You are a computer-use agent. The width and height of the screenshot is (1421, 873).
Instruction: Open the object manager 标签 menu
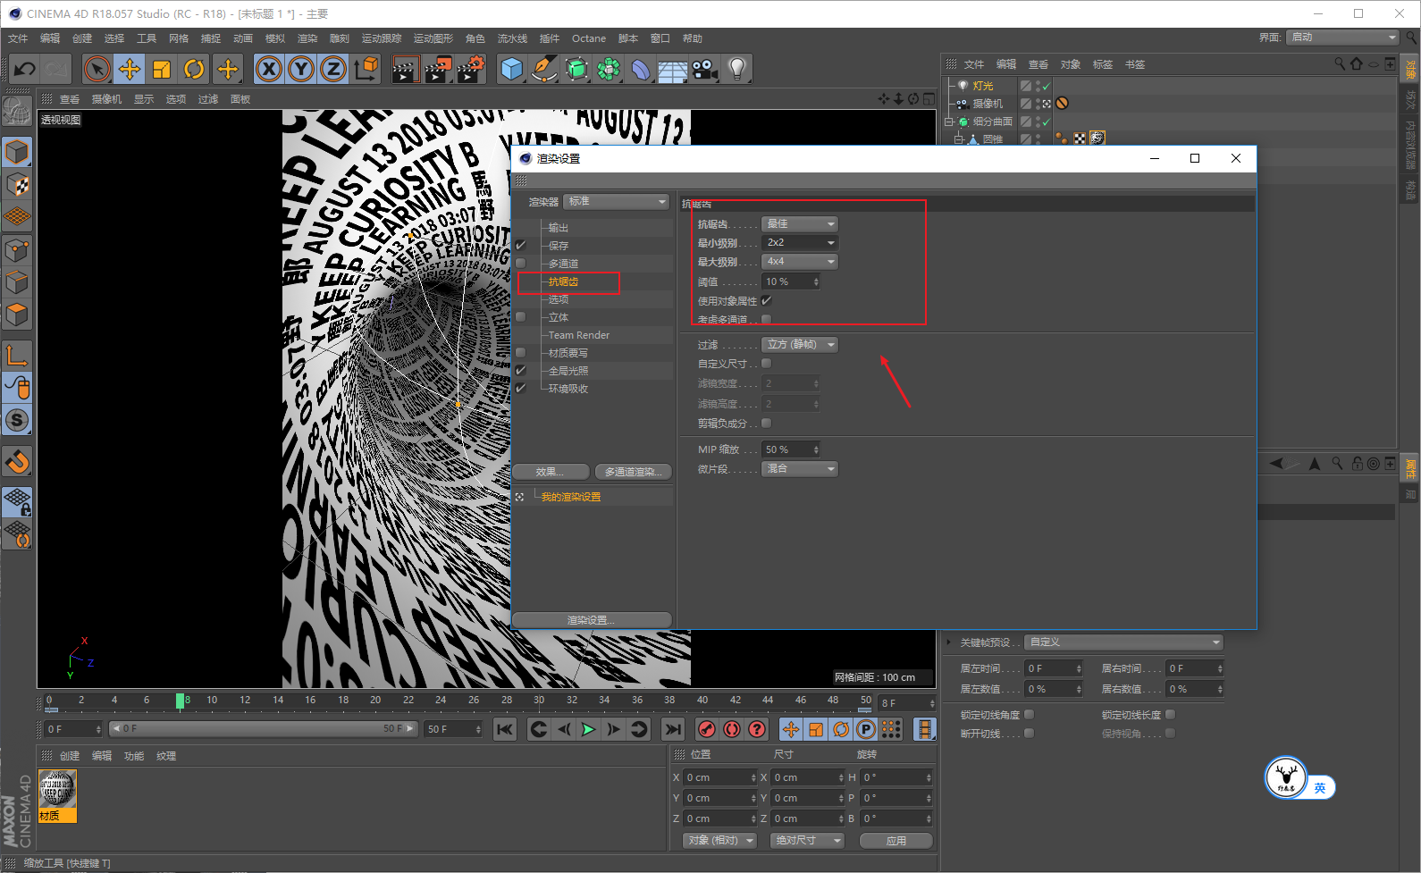(x=1103, y=64)
